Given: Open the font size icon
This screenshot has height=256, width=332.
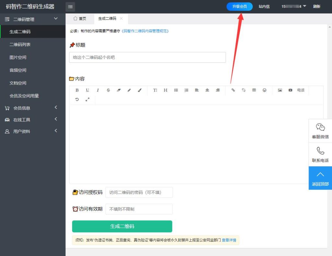Looking at the screenshot, I should pos(155,90).
